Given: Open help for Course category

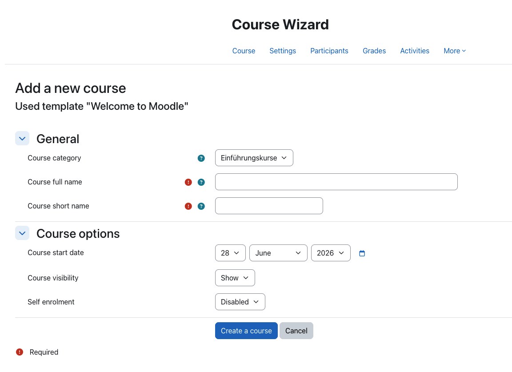Looking at the screenshot, I should (201, 158).
